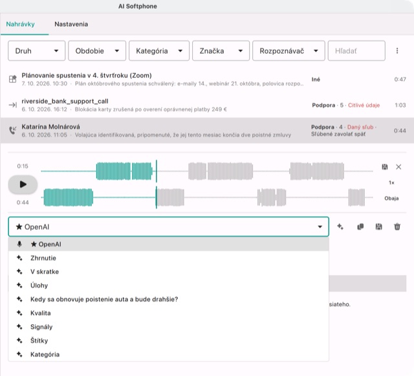The image size is (414, 376).
Task: Open the three-dot more options menu
Action: [397, 50]
